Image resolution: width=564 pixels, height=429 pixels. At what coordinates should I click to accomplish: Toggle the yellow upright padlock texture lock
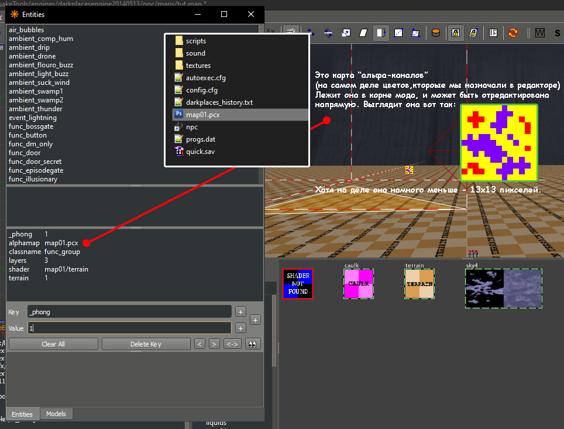pos(455,33)
